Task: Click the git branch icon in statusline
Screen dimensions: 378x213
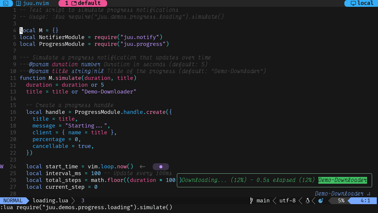Action: (x=252, y=201)
